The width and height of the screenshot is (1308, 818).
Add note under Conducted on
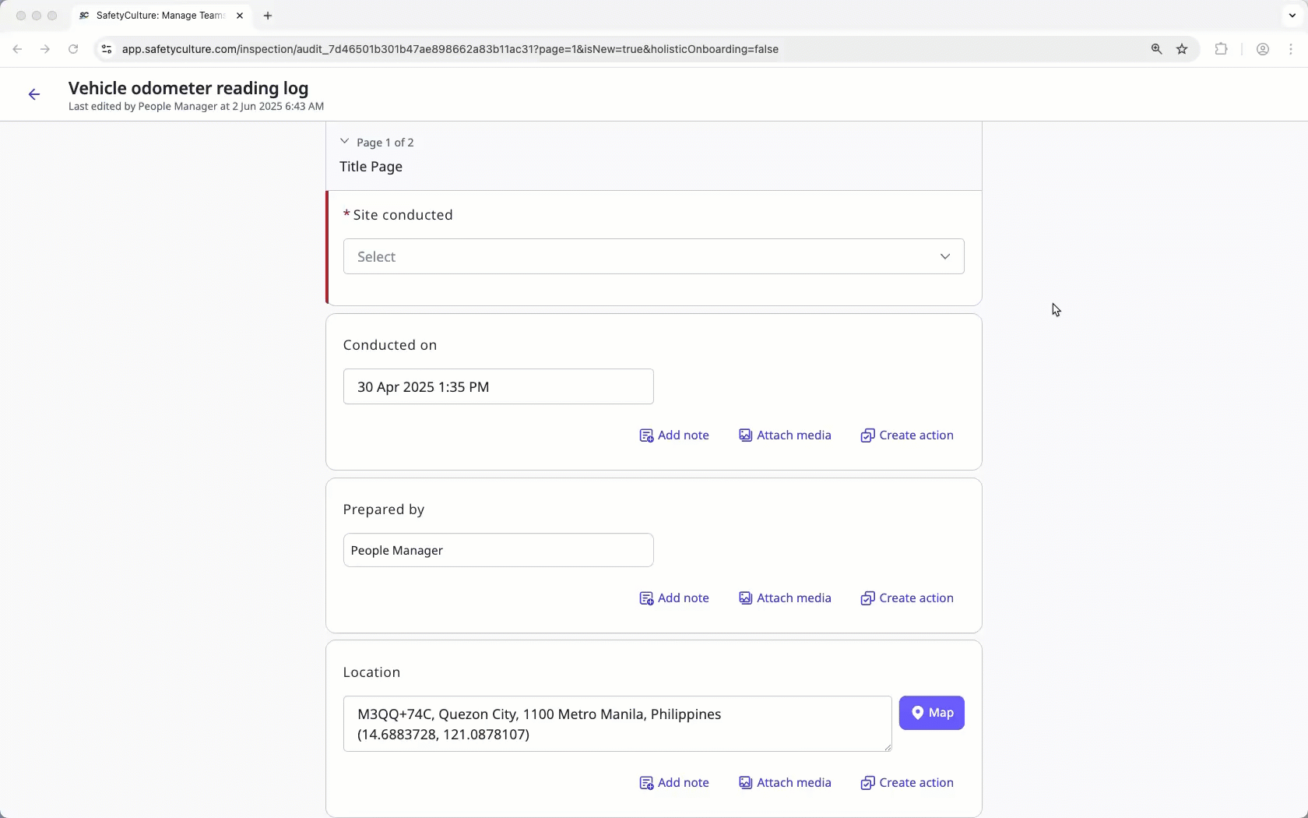point(674,435)
